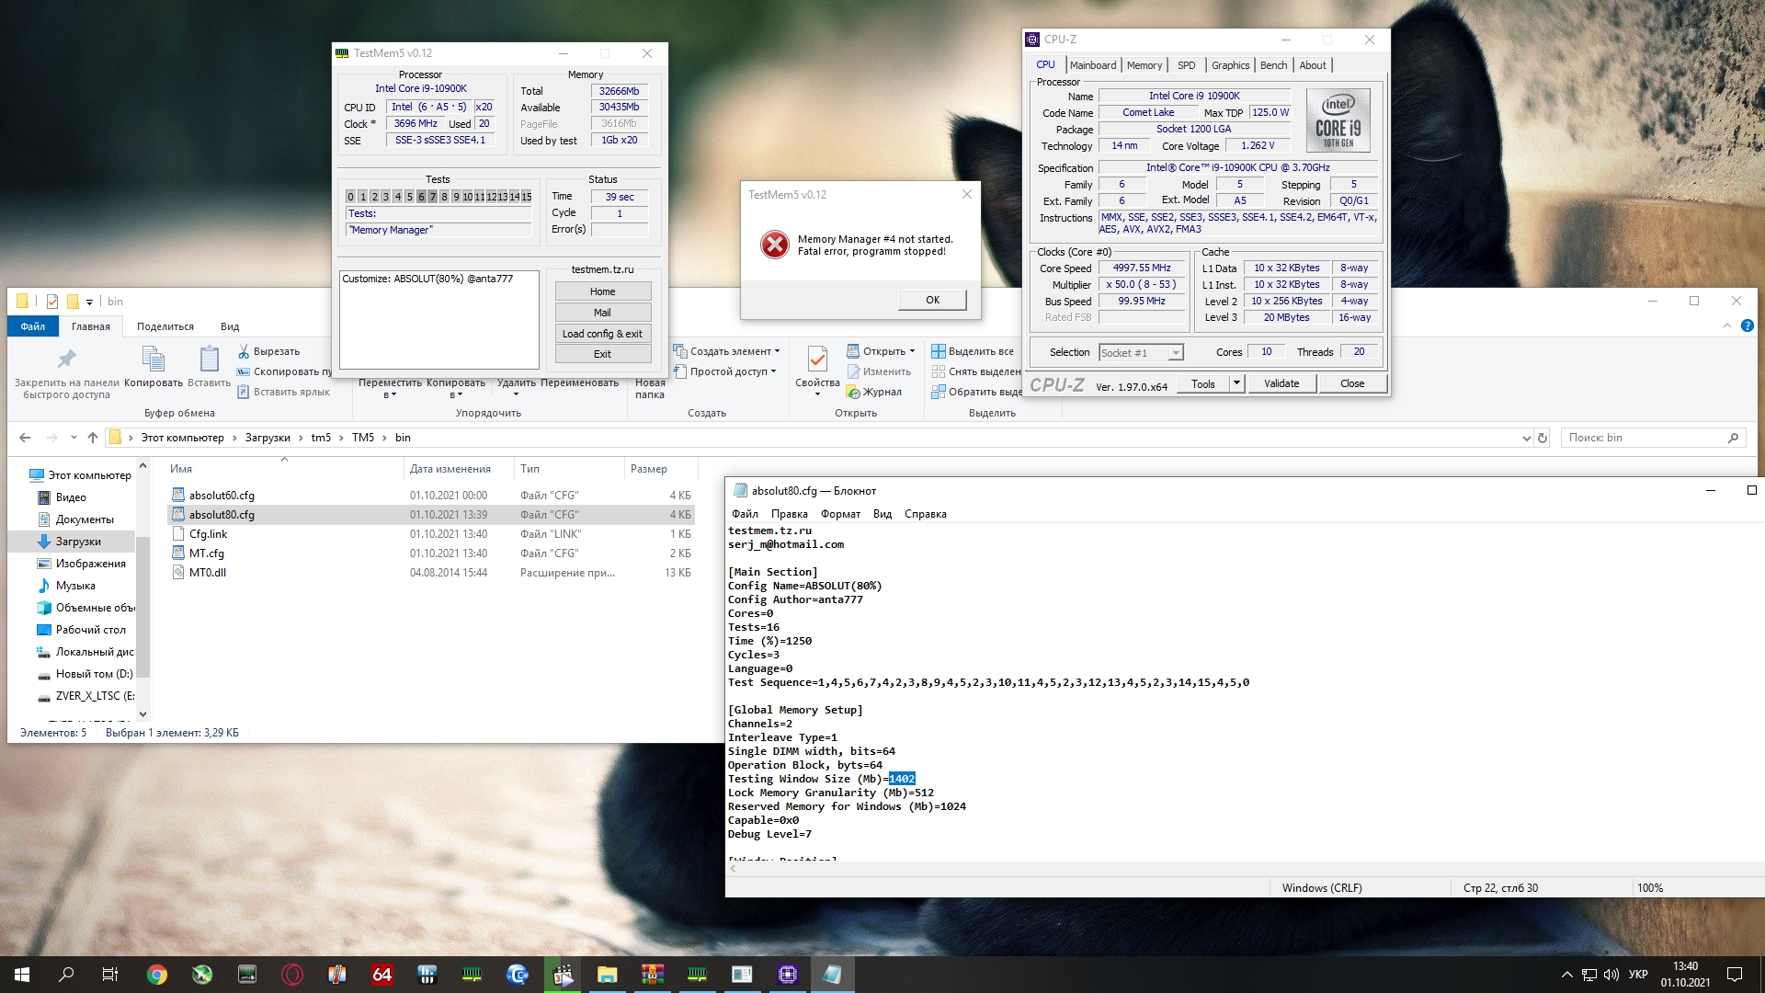1765x993 pixels.
Task: Toggle sound via the tray volume icon
Action: (x=1611, y=975)
